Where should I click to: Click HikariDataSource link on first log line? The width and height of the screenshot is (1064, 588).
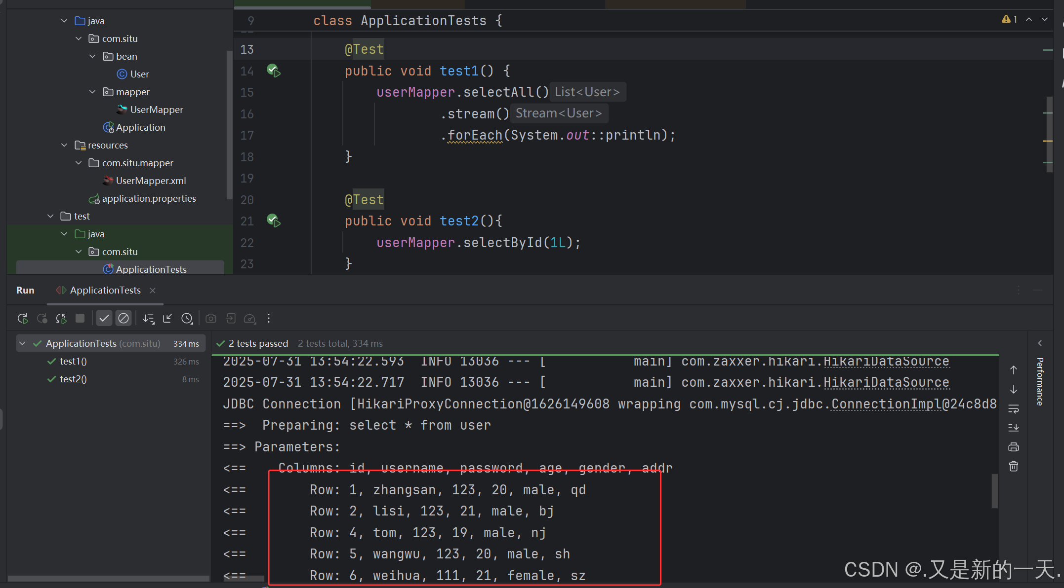(x=886, y=362)
